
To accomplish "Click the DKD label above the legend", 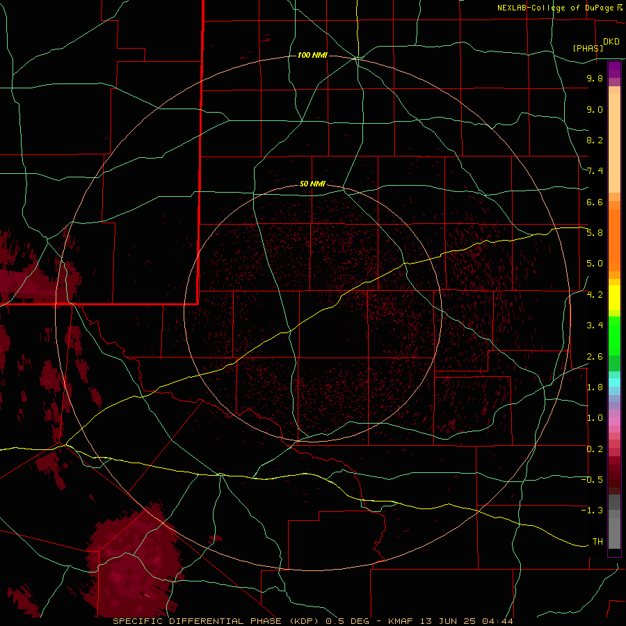I will click(611, 42).
